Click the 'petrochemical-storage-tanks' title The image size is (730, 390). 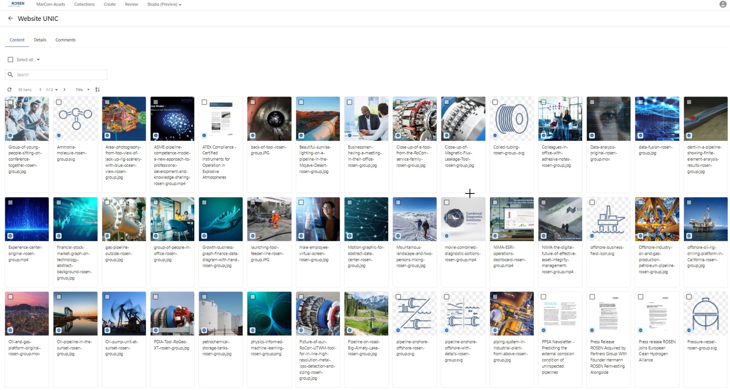coord(217,348)
